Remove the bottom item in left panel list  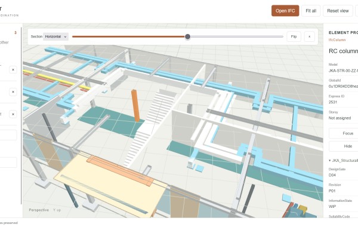tap(13, 114)
